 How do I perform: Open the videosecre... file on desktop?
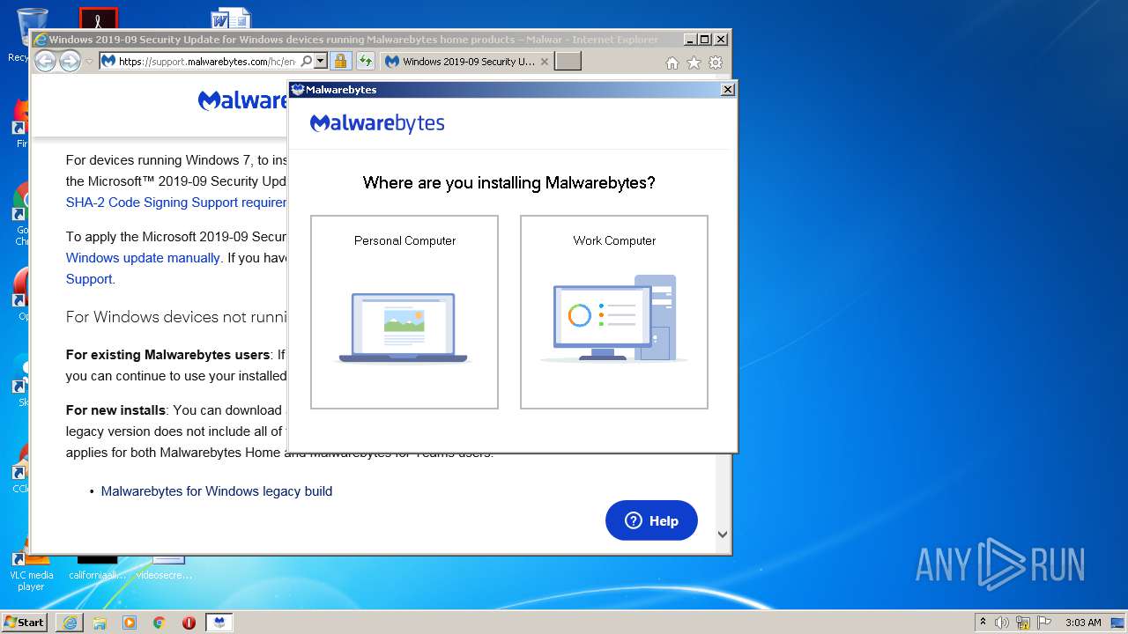[165, 568]
